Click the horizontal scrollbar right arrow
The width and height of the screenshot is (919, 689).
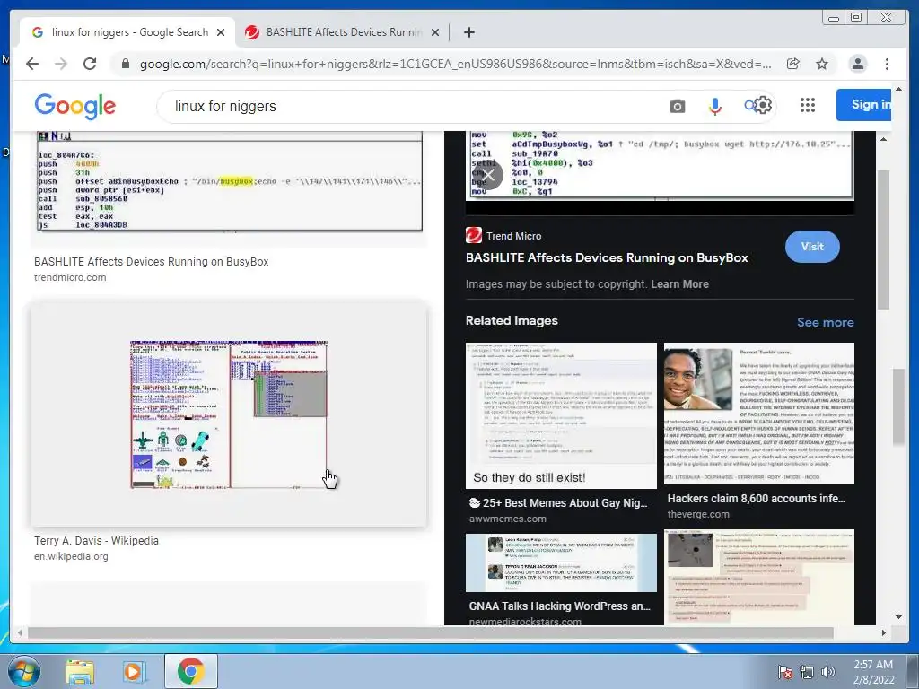coord(884,632)
